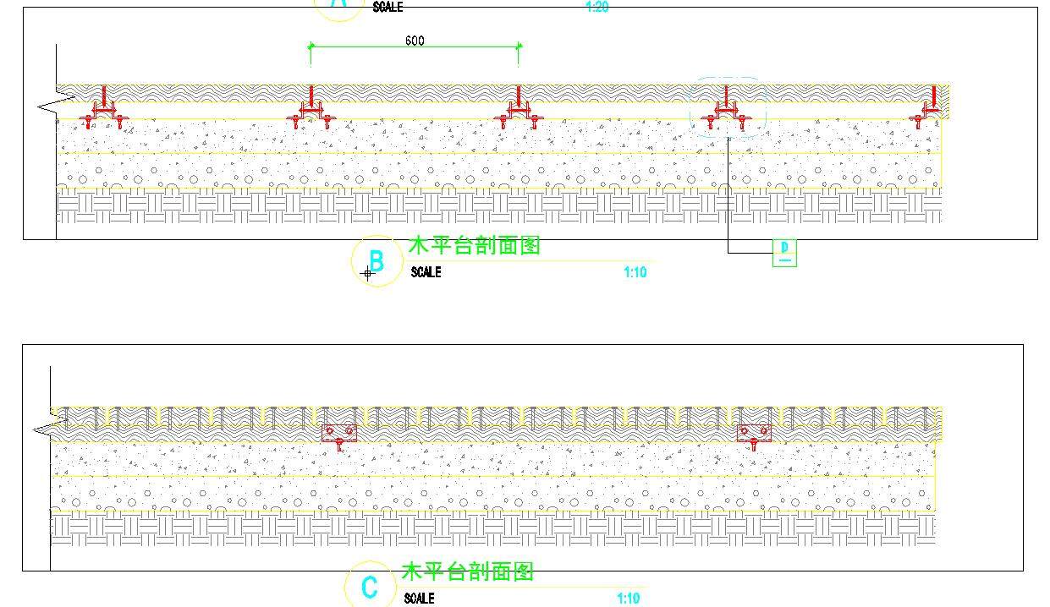This screenshot has width=1050, height=607.
Task: Click the 1:10 scale value for section C
Action: (629, 599)
